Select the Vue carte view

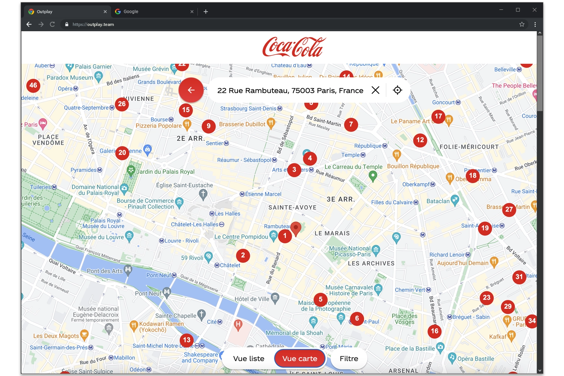[x=300, y=359]
